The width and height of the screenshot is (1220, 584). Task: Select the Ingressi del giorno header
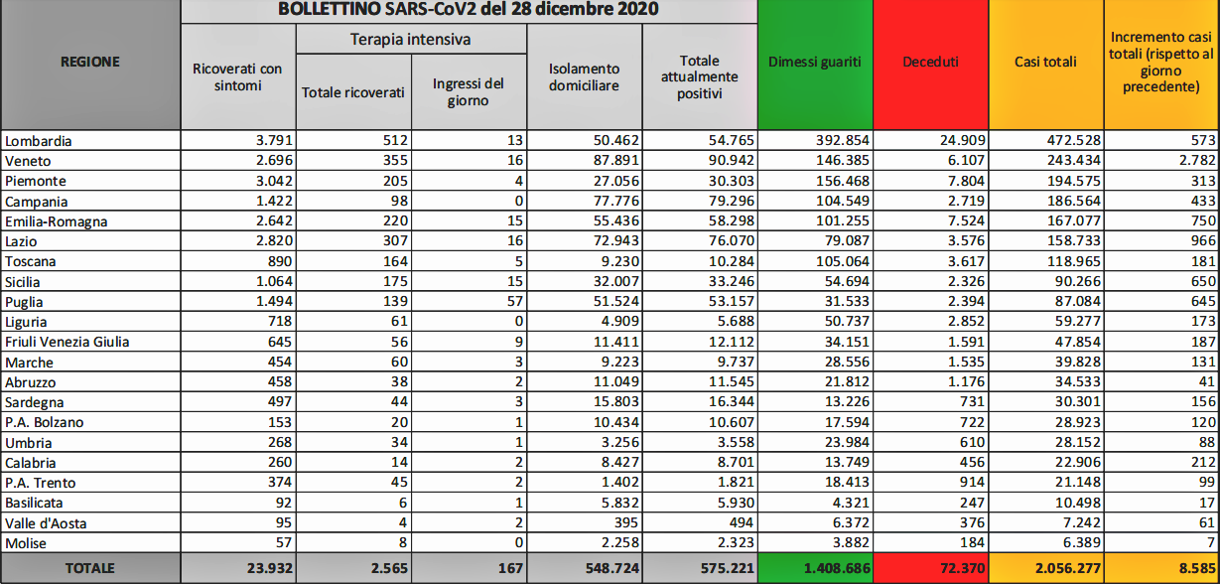click(469, 92)
